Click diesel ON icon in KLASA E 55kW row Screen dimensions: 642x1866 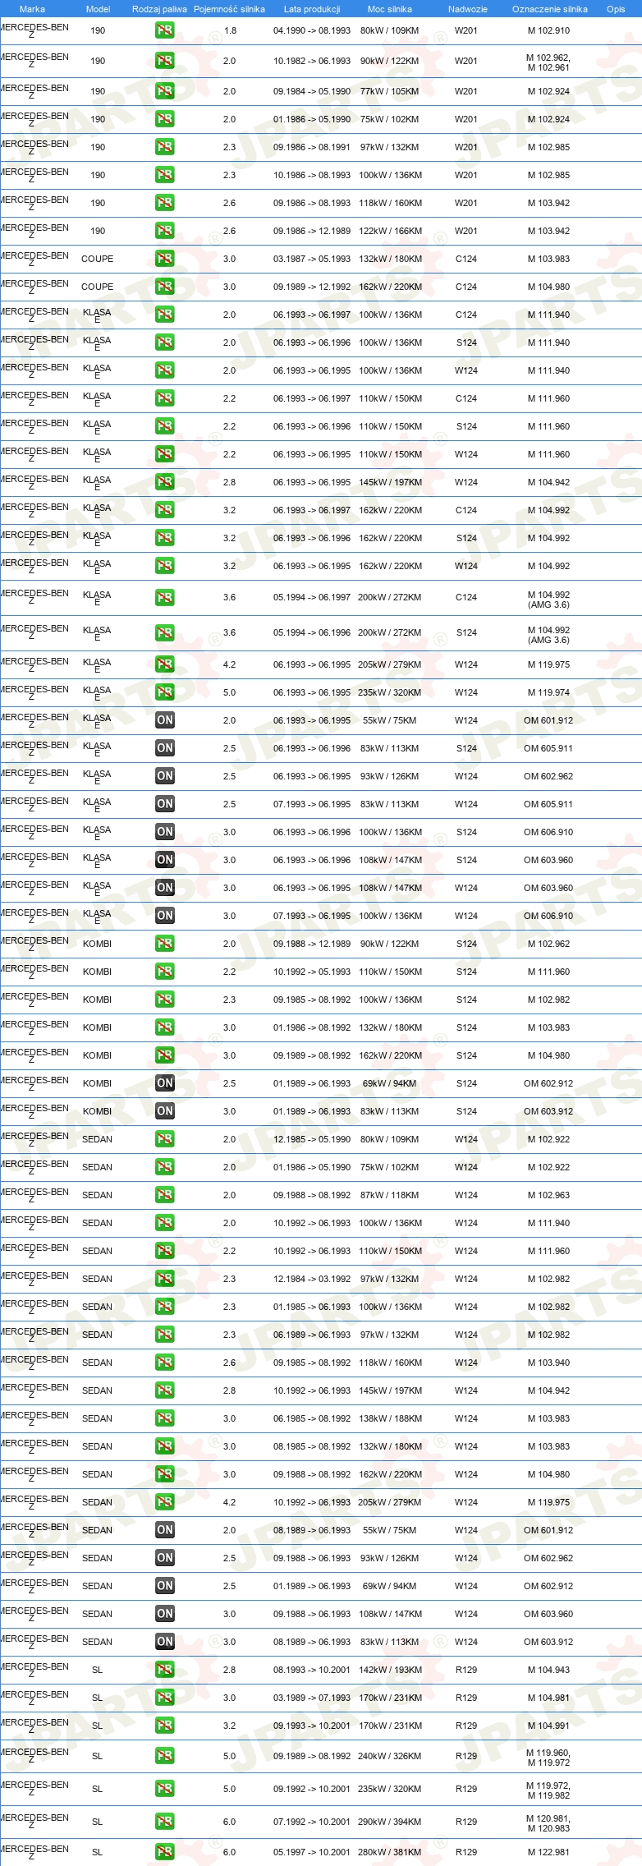164,720
